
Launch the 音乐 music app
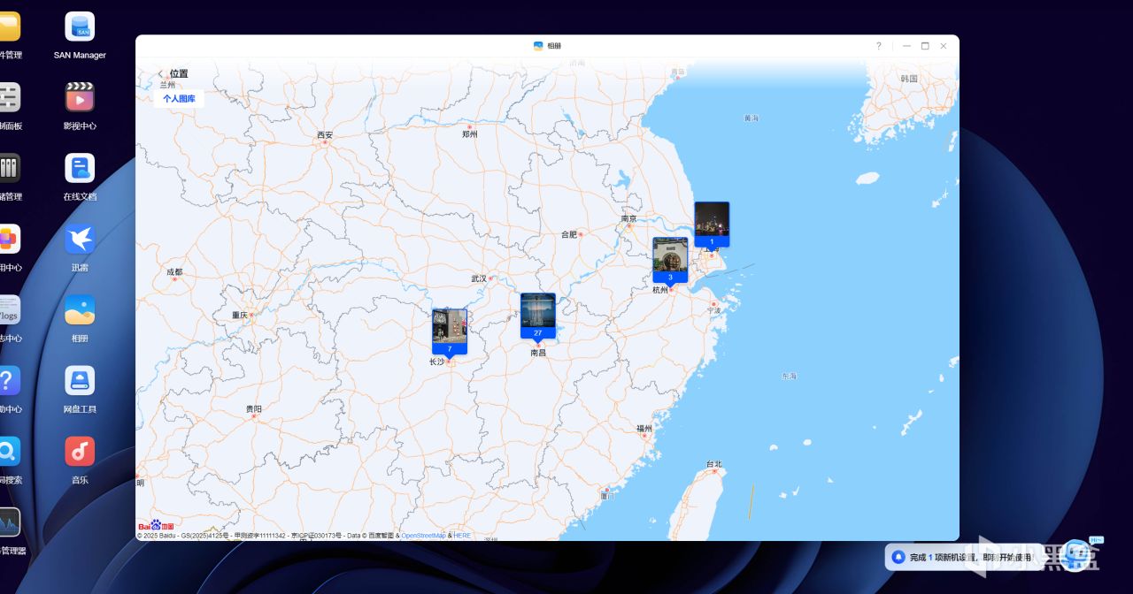click(80, 452)
